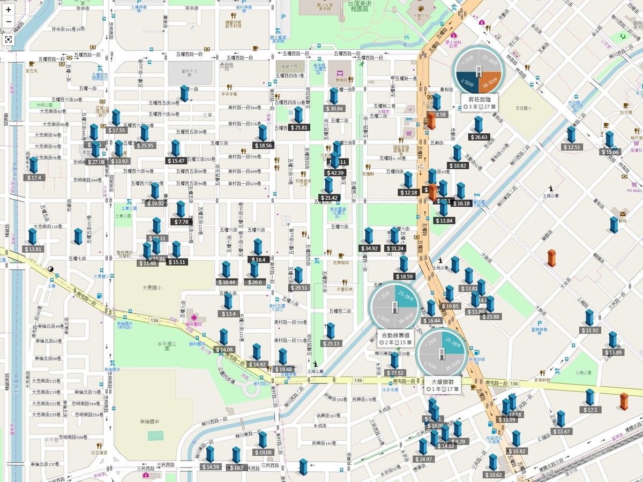This screenshot has width=643, height=482.
Task: Click the building marker labeled $15.66
Action: pyautogui.click(x=610, y=139)
